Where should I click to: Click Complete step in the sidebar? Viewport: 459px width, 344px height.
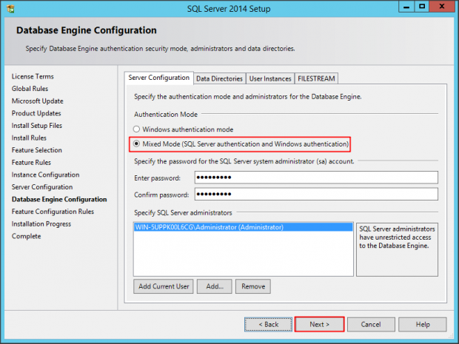pos(27,236)
